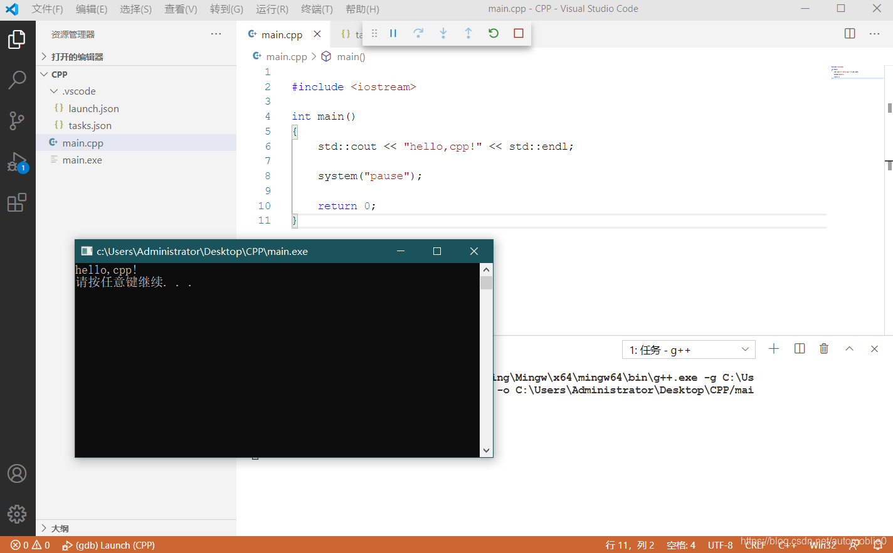893x553 pixels.
Task: Open notifications bell in status bar
Action: (x=878, y=545)
